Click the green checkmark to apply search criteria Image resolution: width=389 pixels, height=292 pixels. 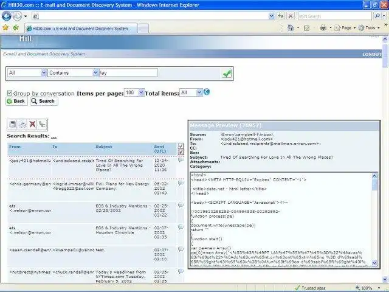tap(227, 74)
